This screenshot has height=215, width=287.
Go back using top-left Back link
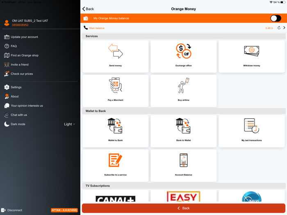point(88,9)
